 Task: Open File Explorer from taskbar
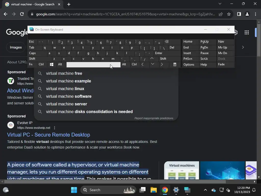coord(154,190)
